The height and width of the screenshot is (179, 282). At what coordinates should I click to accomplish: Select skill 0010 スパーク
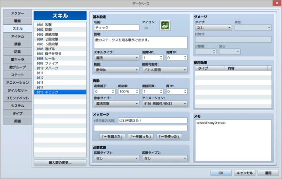point(60,68)
